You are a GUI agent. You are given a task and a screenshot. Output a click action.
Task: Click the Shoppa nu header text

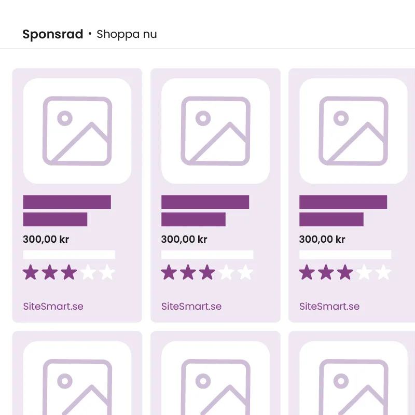(x=127, y=34)
